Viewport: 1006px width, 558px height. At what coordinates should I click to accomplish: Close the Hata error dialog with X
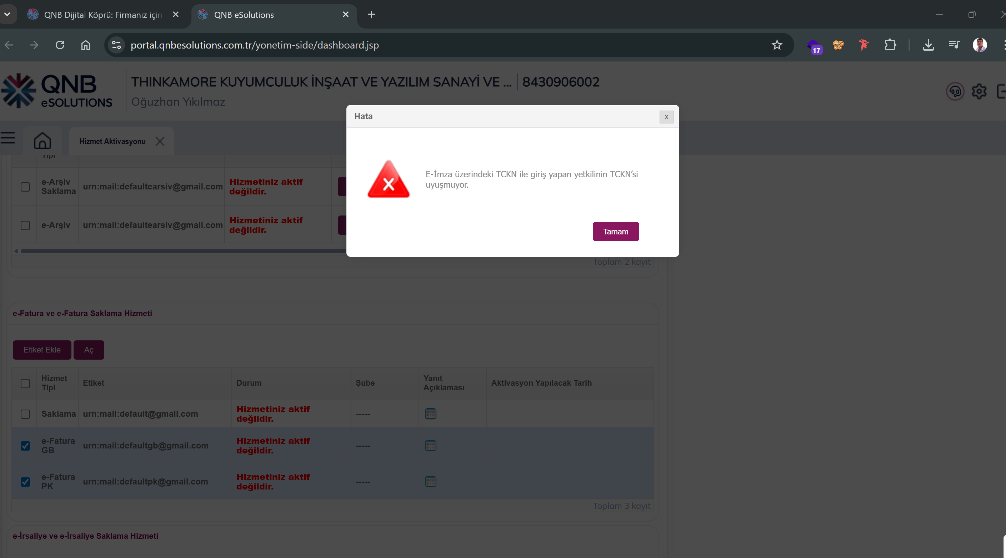[666, 117]
